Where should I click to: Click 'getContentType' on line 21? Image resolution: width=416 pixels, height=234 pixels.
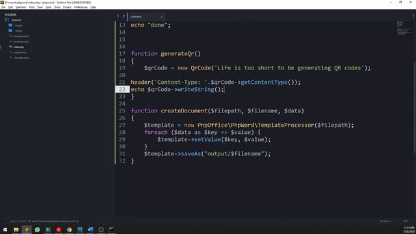coord(264,83)
